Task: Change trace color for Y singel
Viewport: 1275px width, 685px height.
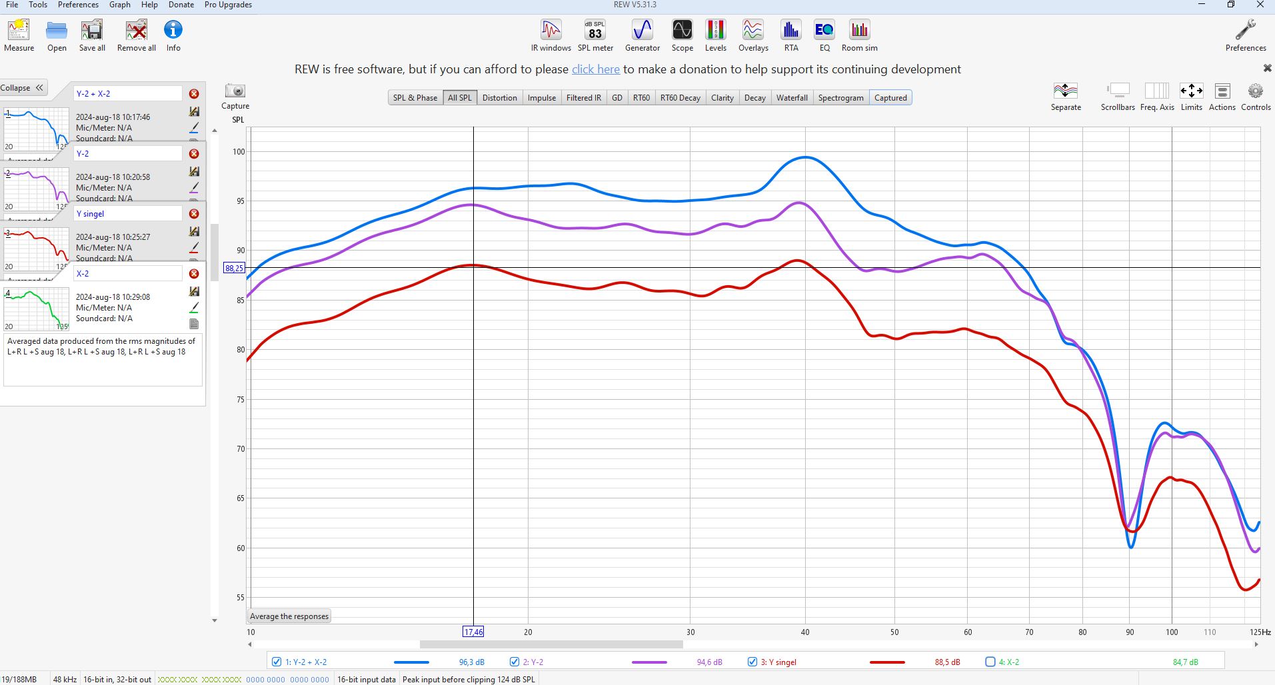Action: click(194, 248)
